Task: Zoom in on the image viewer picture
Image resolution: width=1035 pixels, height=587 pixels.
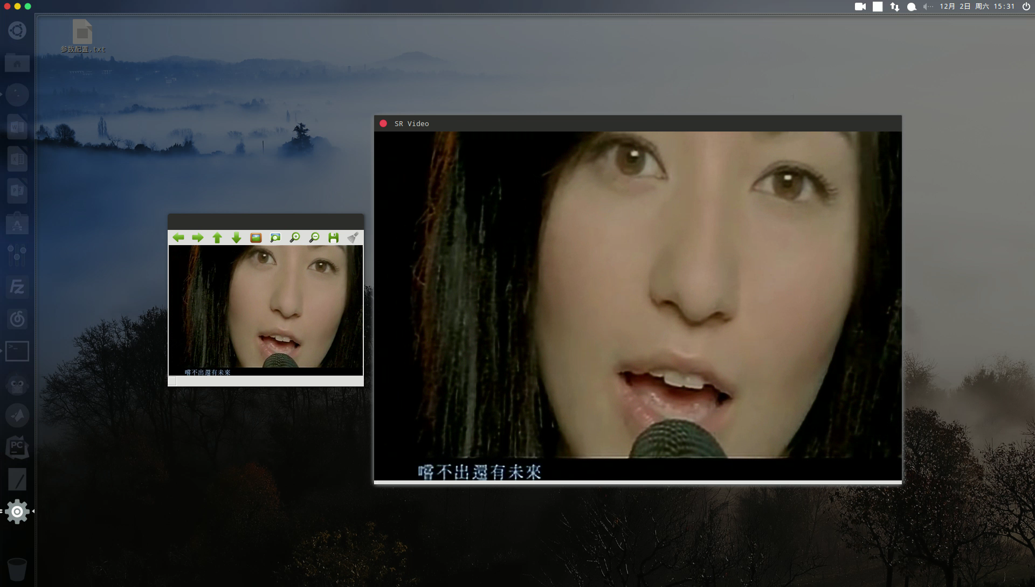Action: click(295, 237)
